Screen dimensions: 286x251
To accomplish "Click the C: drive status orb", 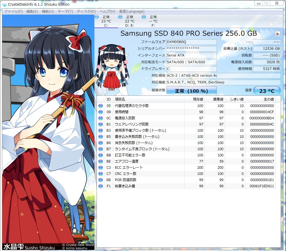I will click(x=97, y=17).
